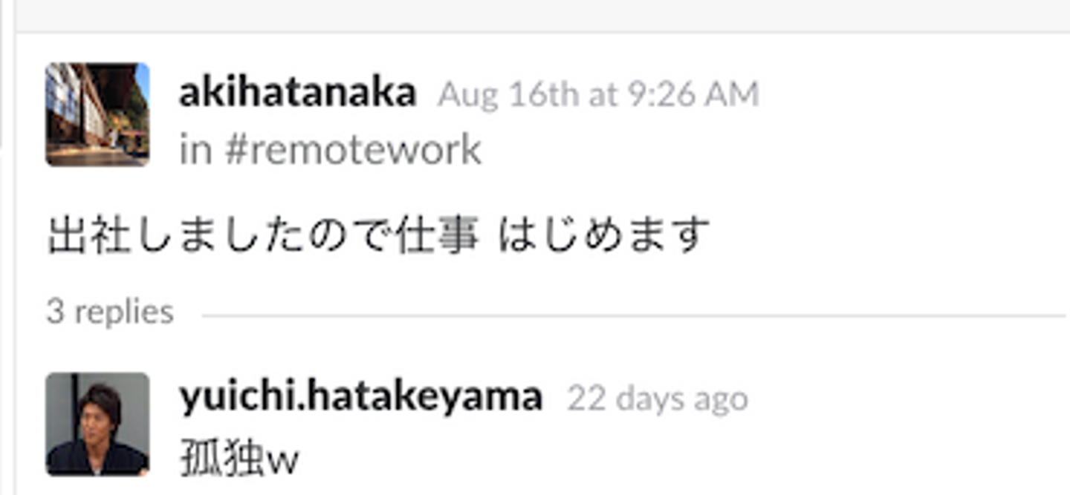Click the divider line next to 3 replies
This screenshot has width=1070, height=495.
633,315
